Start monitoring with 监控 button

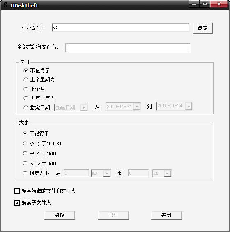pyautogui.click(x=60, y=215)
